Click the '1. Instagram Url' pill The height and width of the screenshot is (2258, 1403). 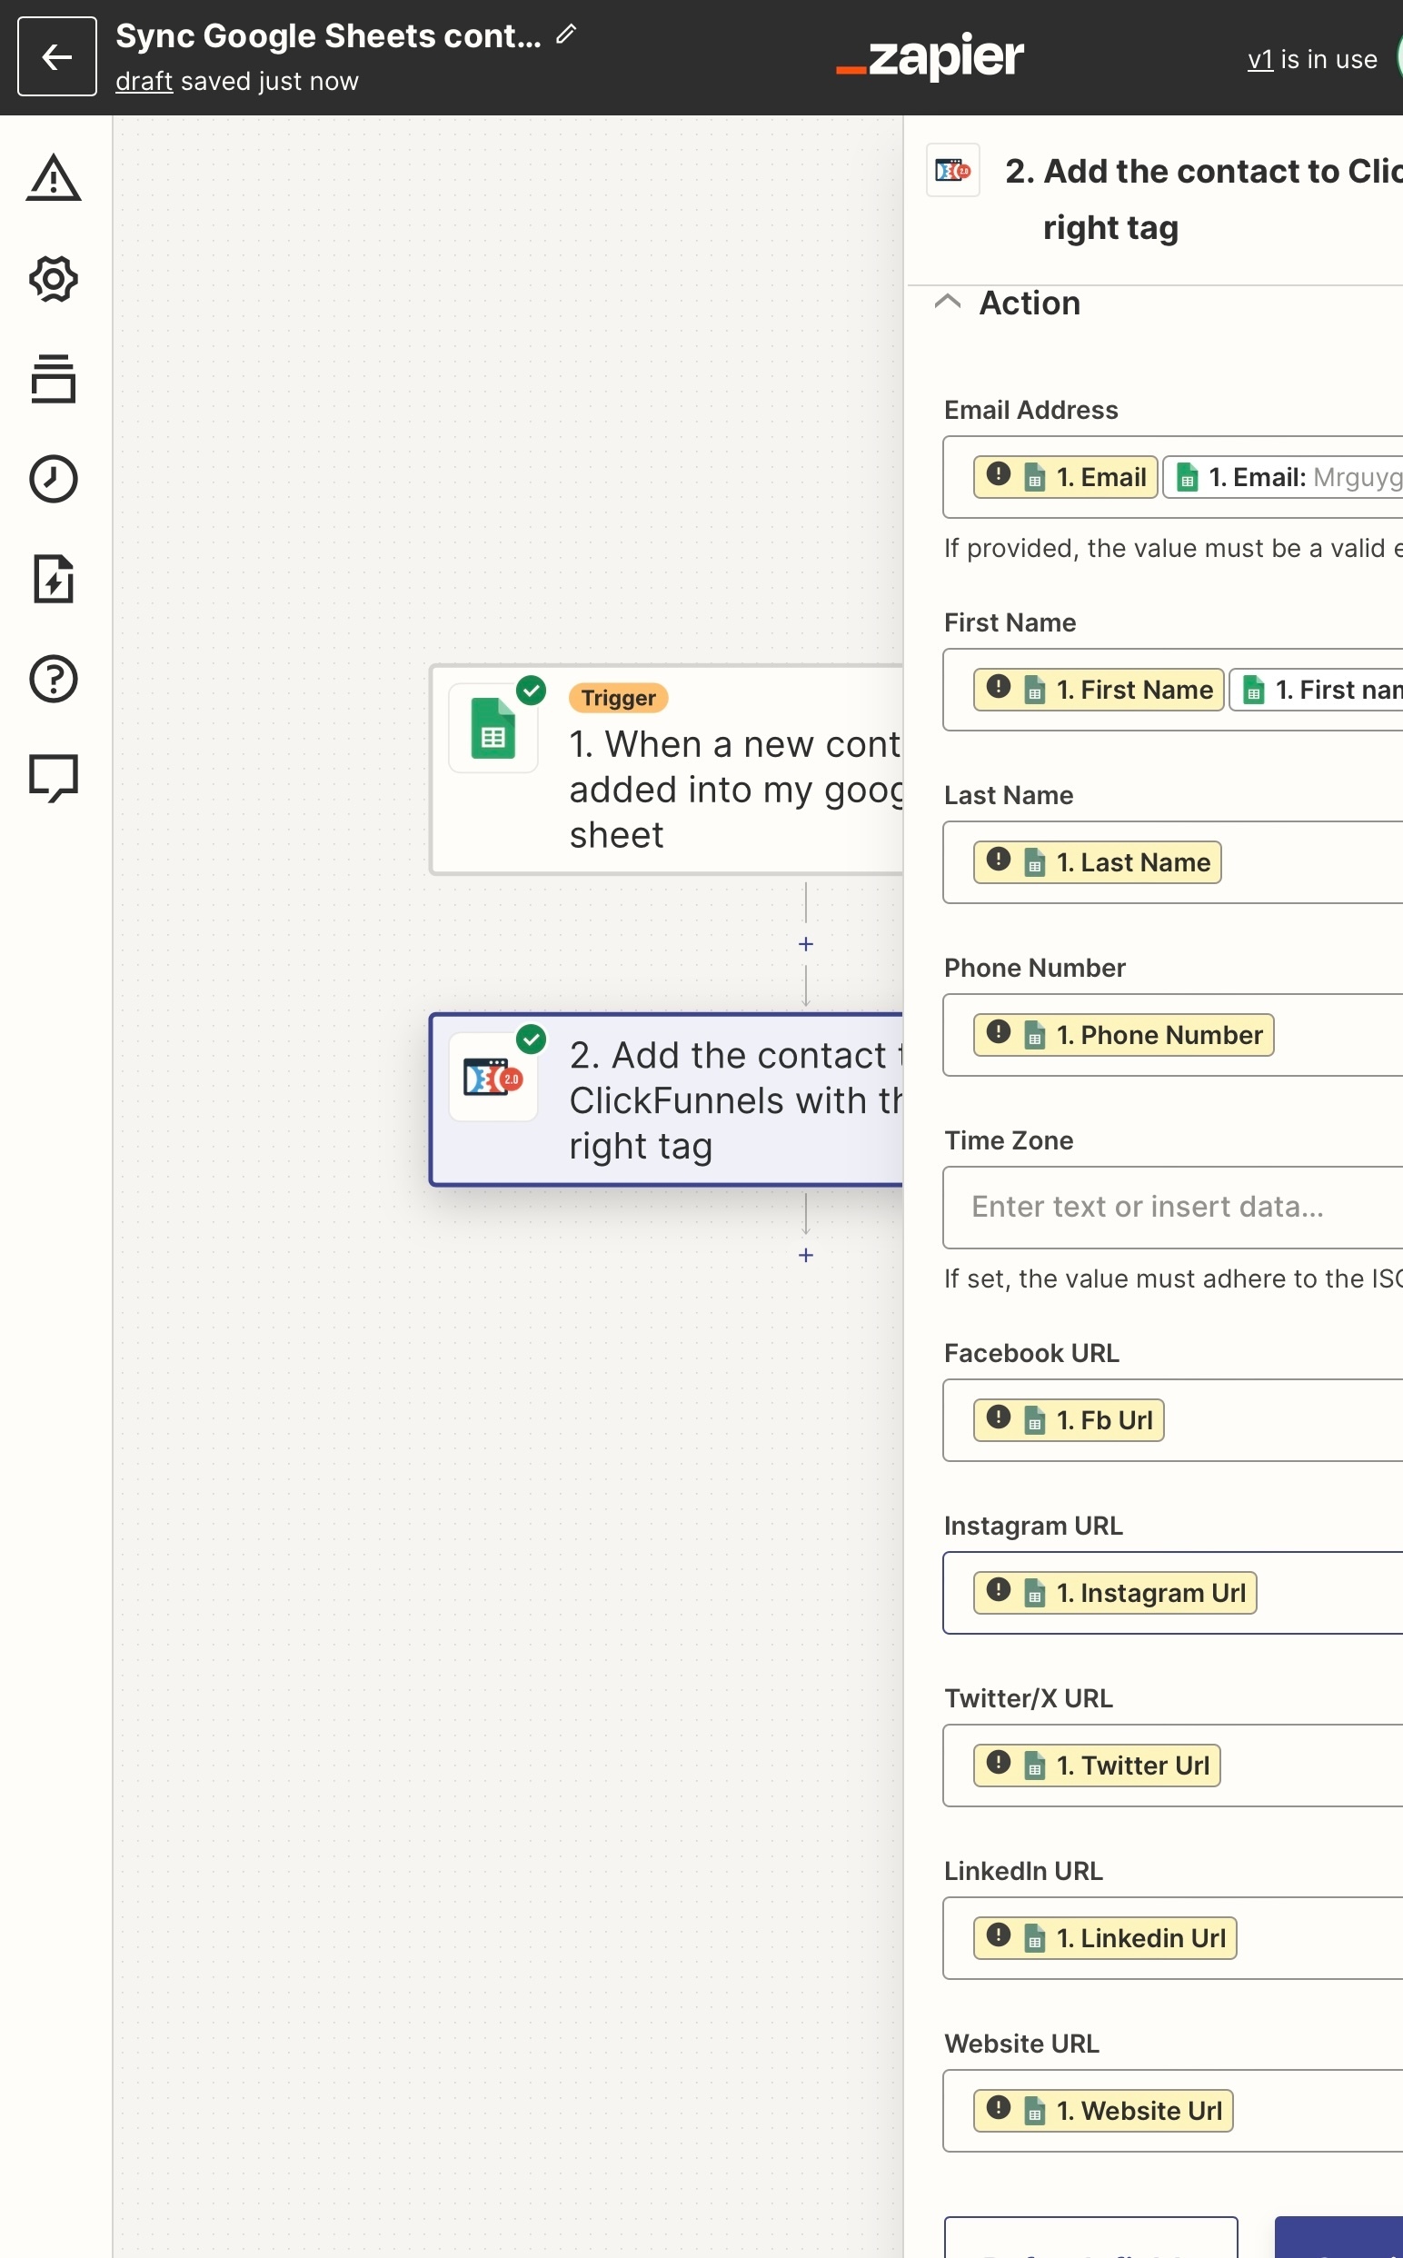tap(1114, 1593)
